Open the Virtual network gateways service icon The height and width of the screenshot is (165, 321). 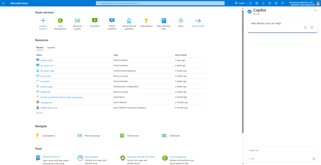click(x=129, y=21)
